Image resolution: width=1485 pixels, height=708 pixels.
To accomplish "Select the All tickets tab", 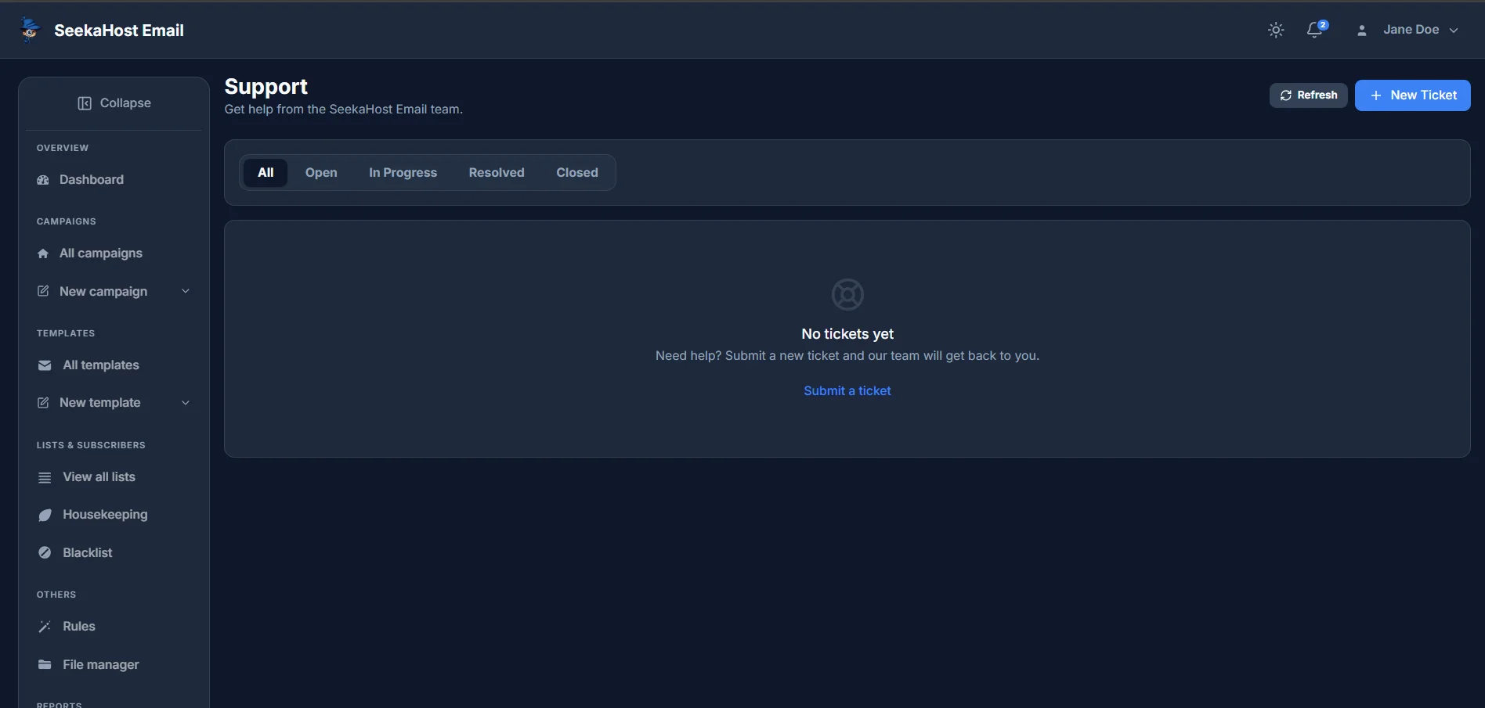I will point(266,173).
